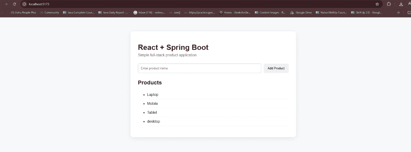Open the Skill Up 2.0 bookmark
The width and height of the screenshot is (411, 152).
(x=366, y=12)
